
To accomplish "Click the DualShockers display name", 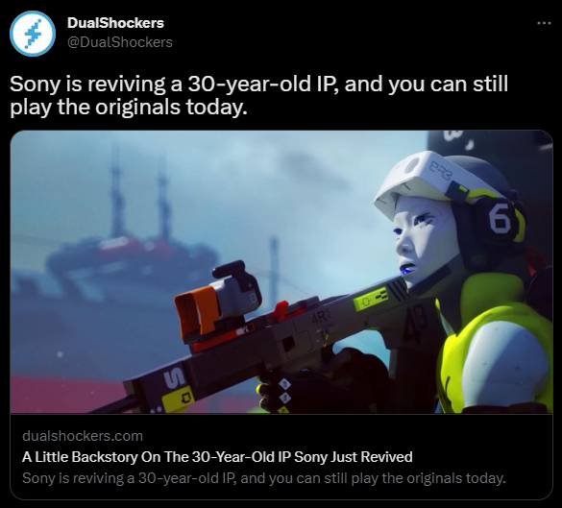I will [115, 23].
